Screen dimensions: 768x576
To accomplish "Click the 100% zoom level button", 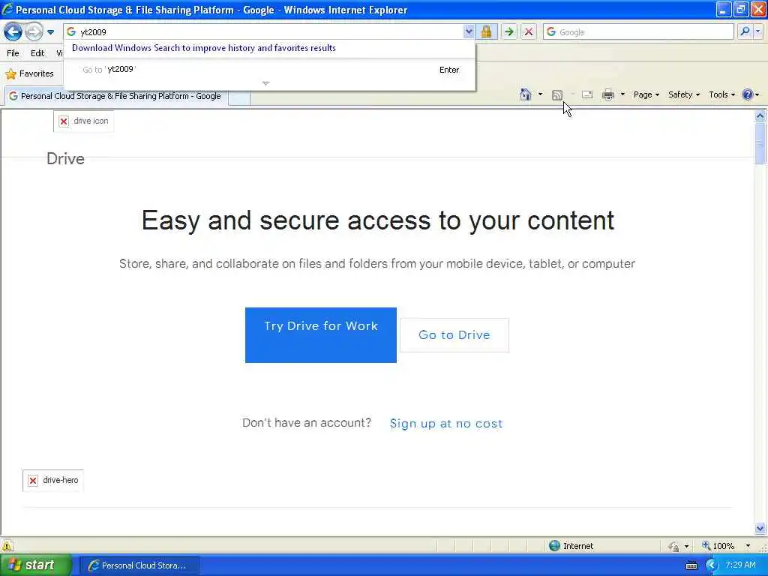I will [718, 546].
